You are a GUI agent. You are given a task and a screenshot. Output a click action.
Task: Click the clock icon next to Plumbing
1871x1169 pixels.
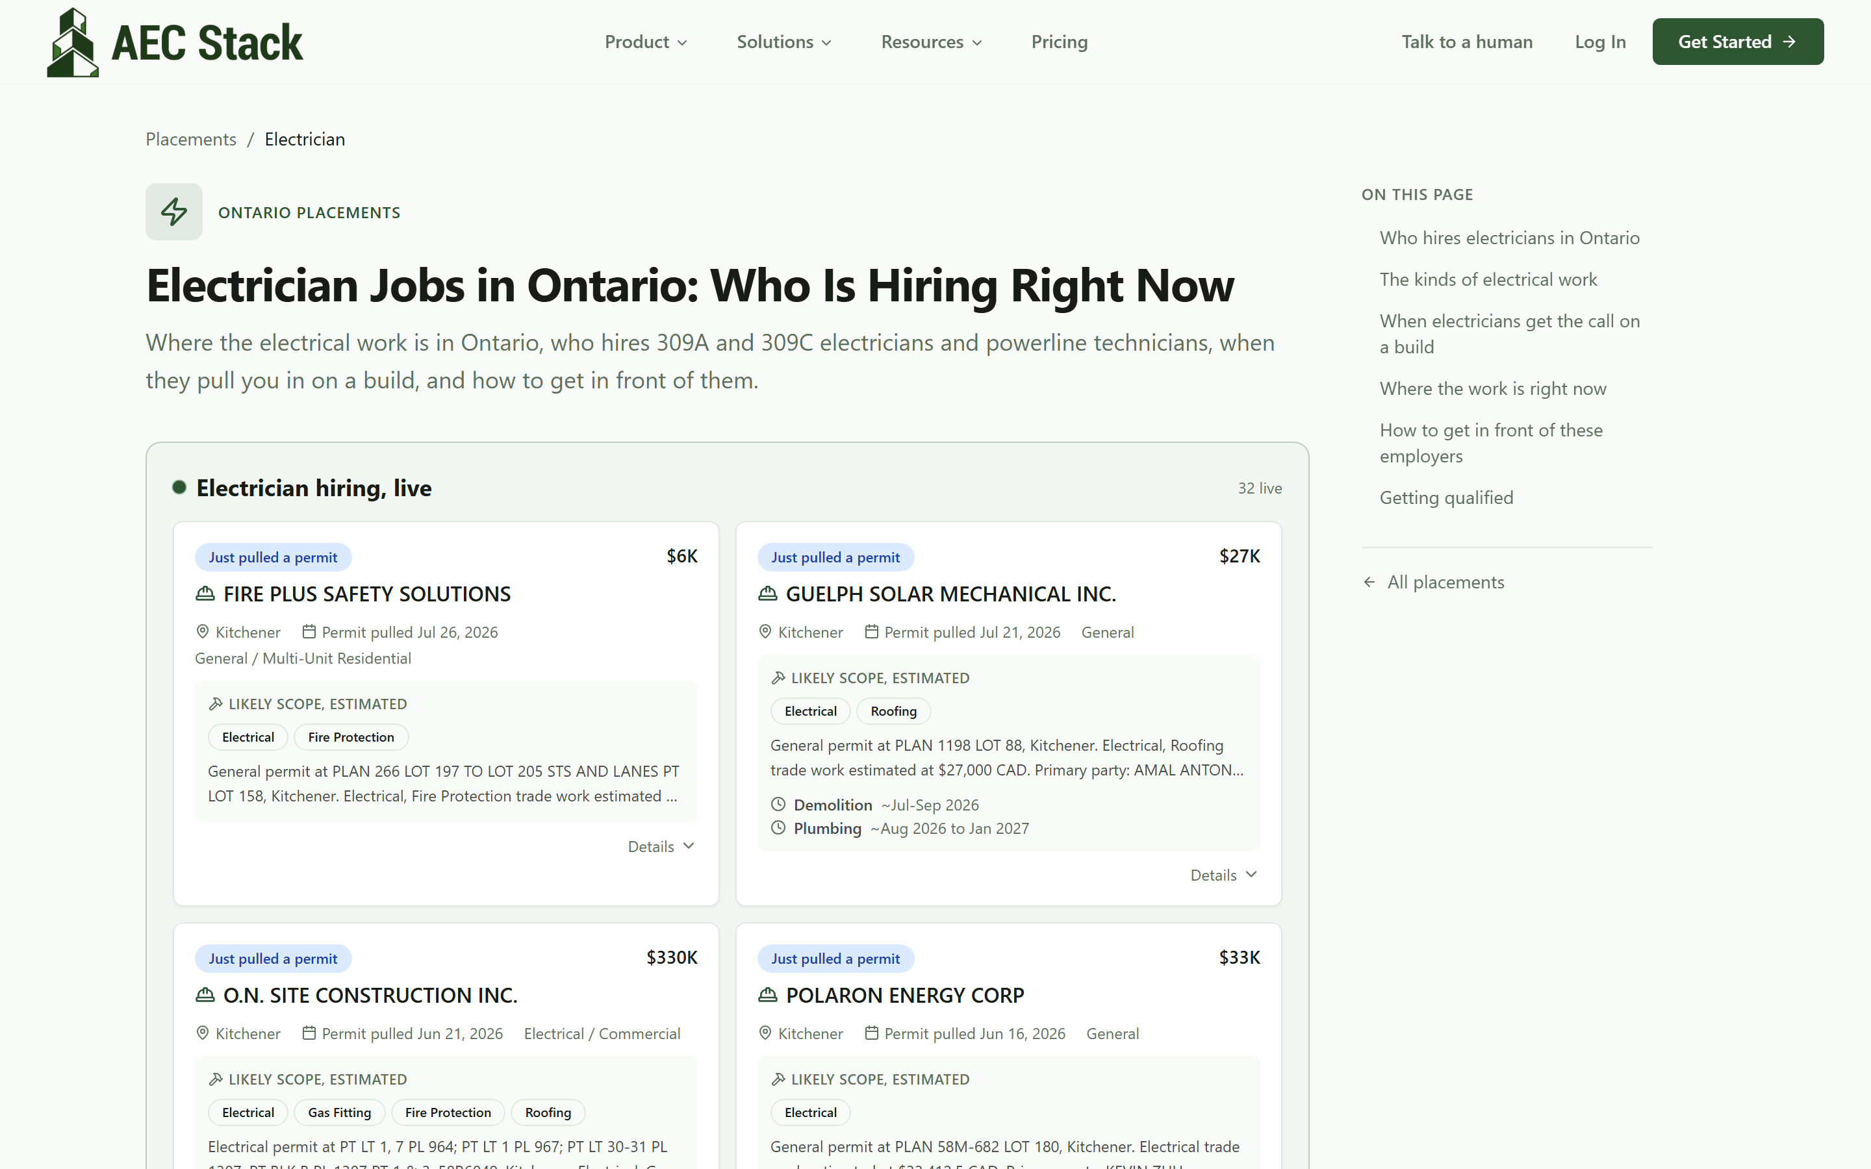click(778, 828)
